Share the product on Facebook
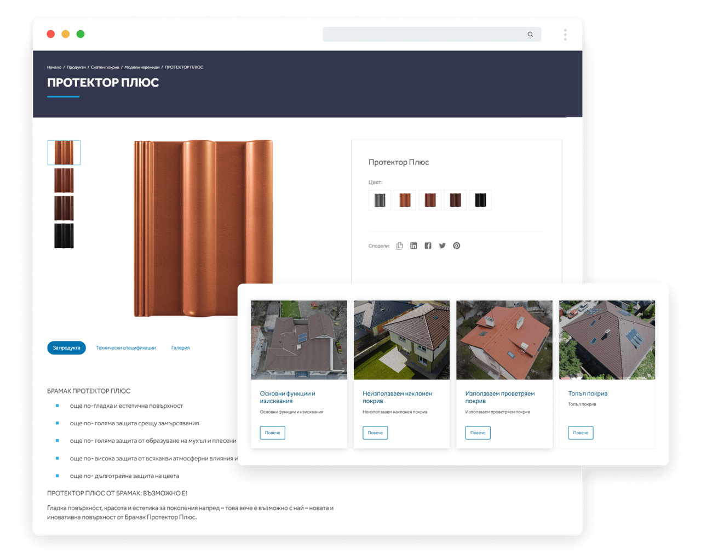 click(428, 246)
